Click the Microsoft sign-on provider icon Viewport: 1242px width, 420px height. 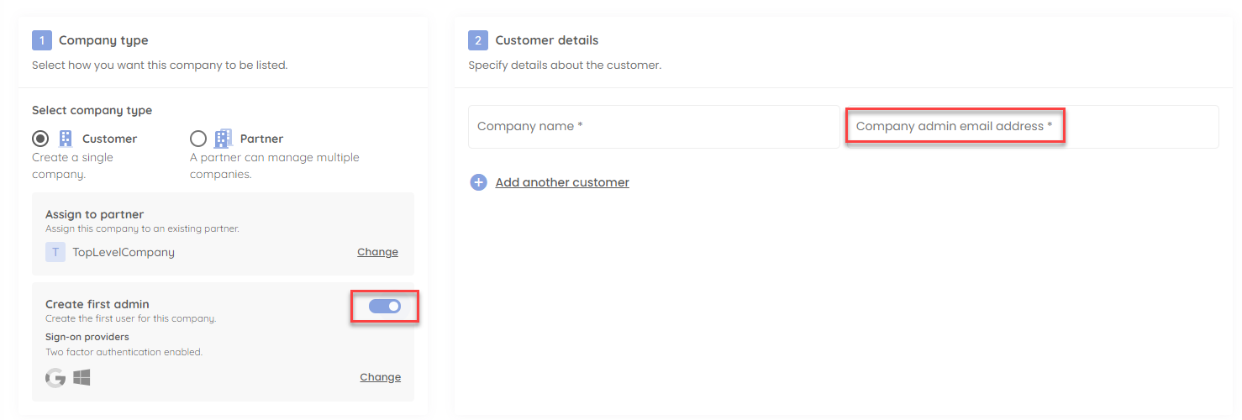tap(82, 378)
